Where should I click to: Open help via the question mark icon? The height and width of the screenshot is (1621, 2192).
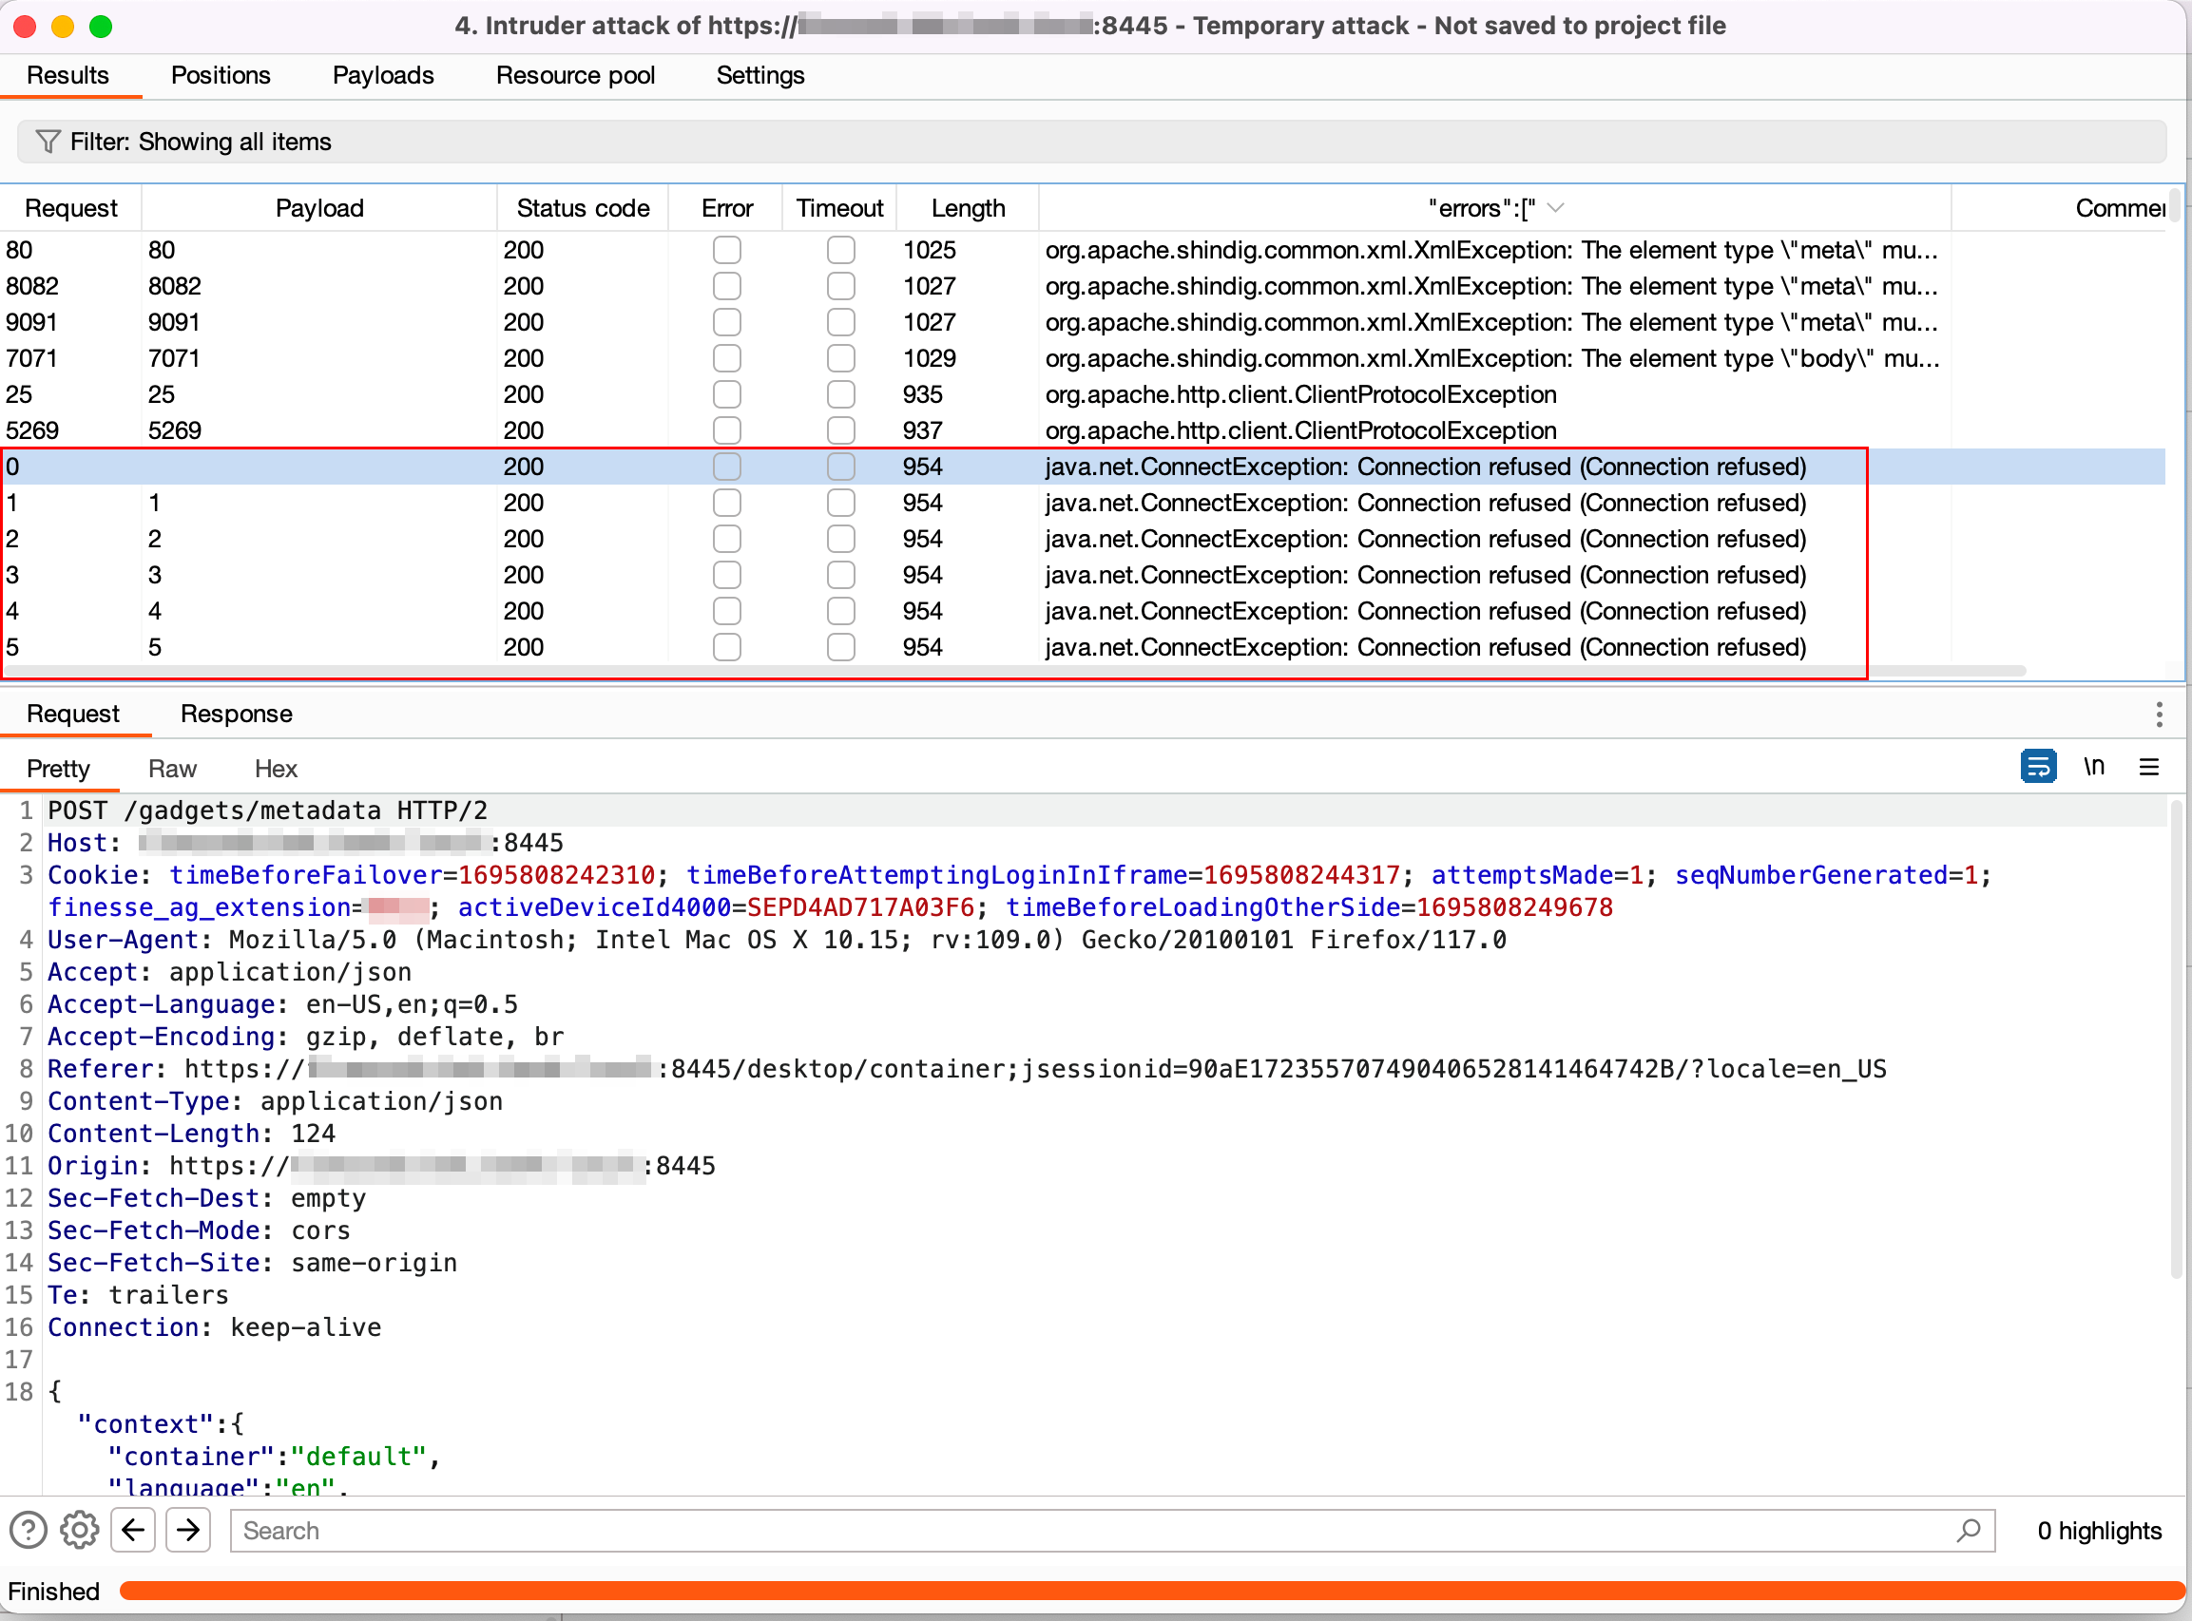pos(29,1530)
